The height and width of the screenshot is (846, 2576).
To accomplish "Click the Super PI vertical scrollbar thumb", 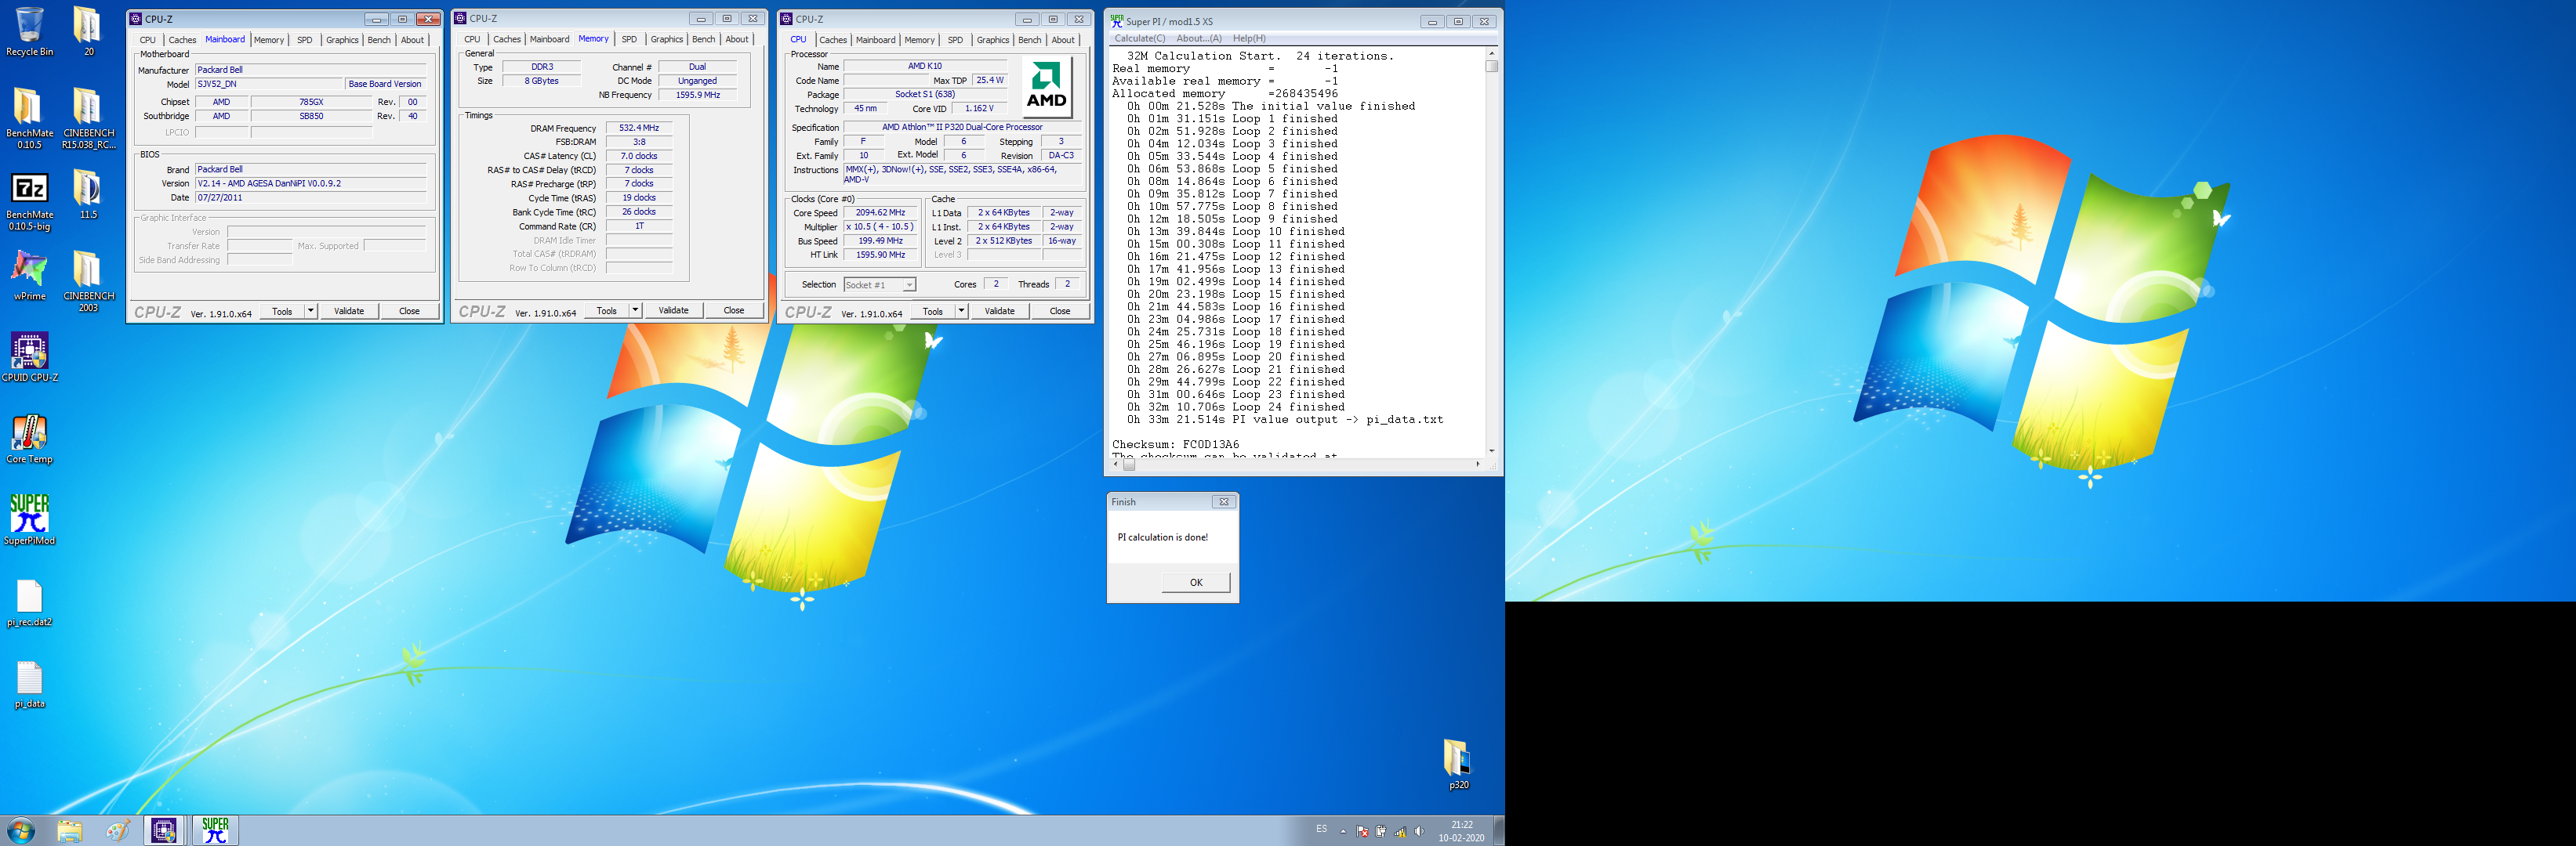I will [1491, 66].
